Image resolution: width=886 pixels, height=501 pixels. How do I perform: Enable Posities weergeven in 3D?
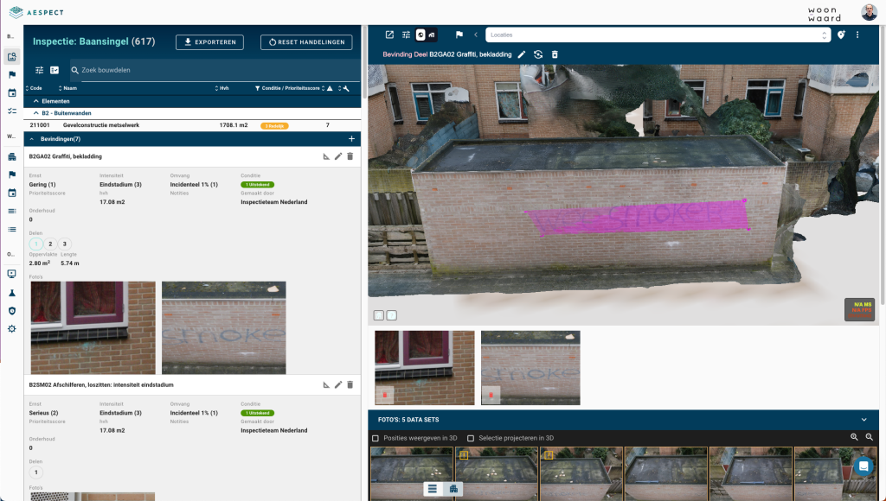tap(376, 438)
